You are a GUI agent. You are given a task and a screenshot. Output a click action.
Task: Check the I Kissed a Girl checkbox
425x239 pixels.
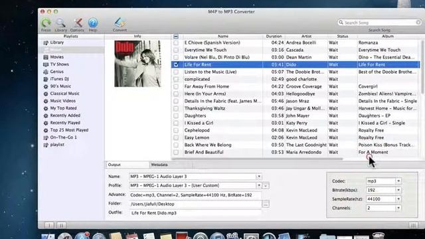pyautogui.click(x=176, y=123)
